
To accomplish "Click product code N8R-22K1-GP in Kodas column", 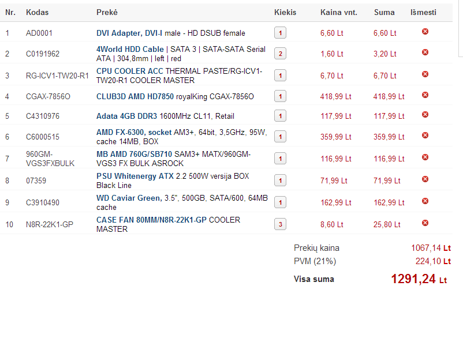I will [x=49, y=224].
